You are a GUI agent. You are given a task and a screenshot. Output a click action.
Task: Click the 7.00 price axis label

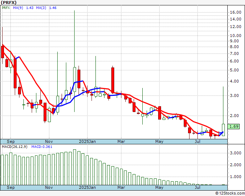click(235, 53)
